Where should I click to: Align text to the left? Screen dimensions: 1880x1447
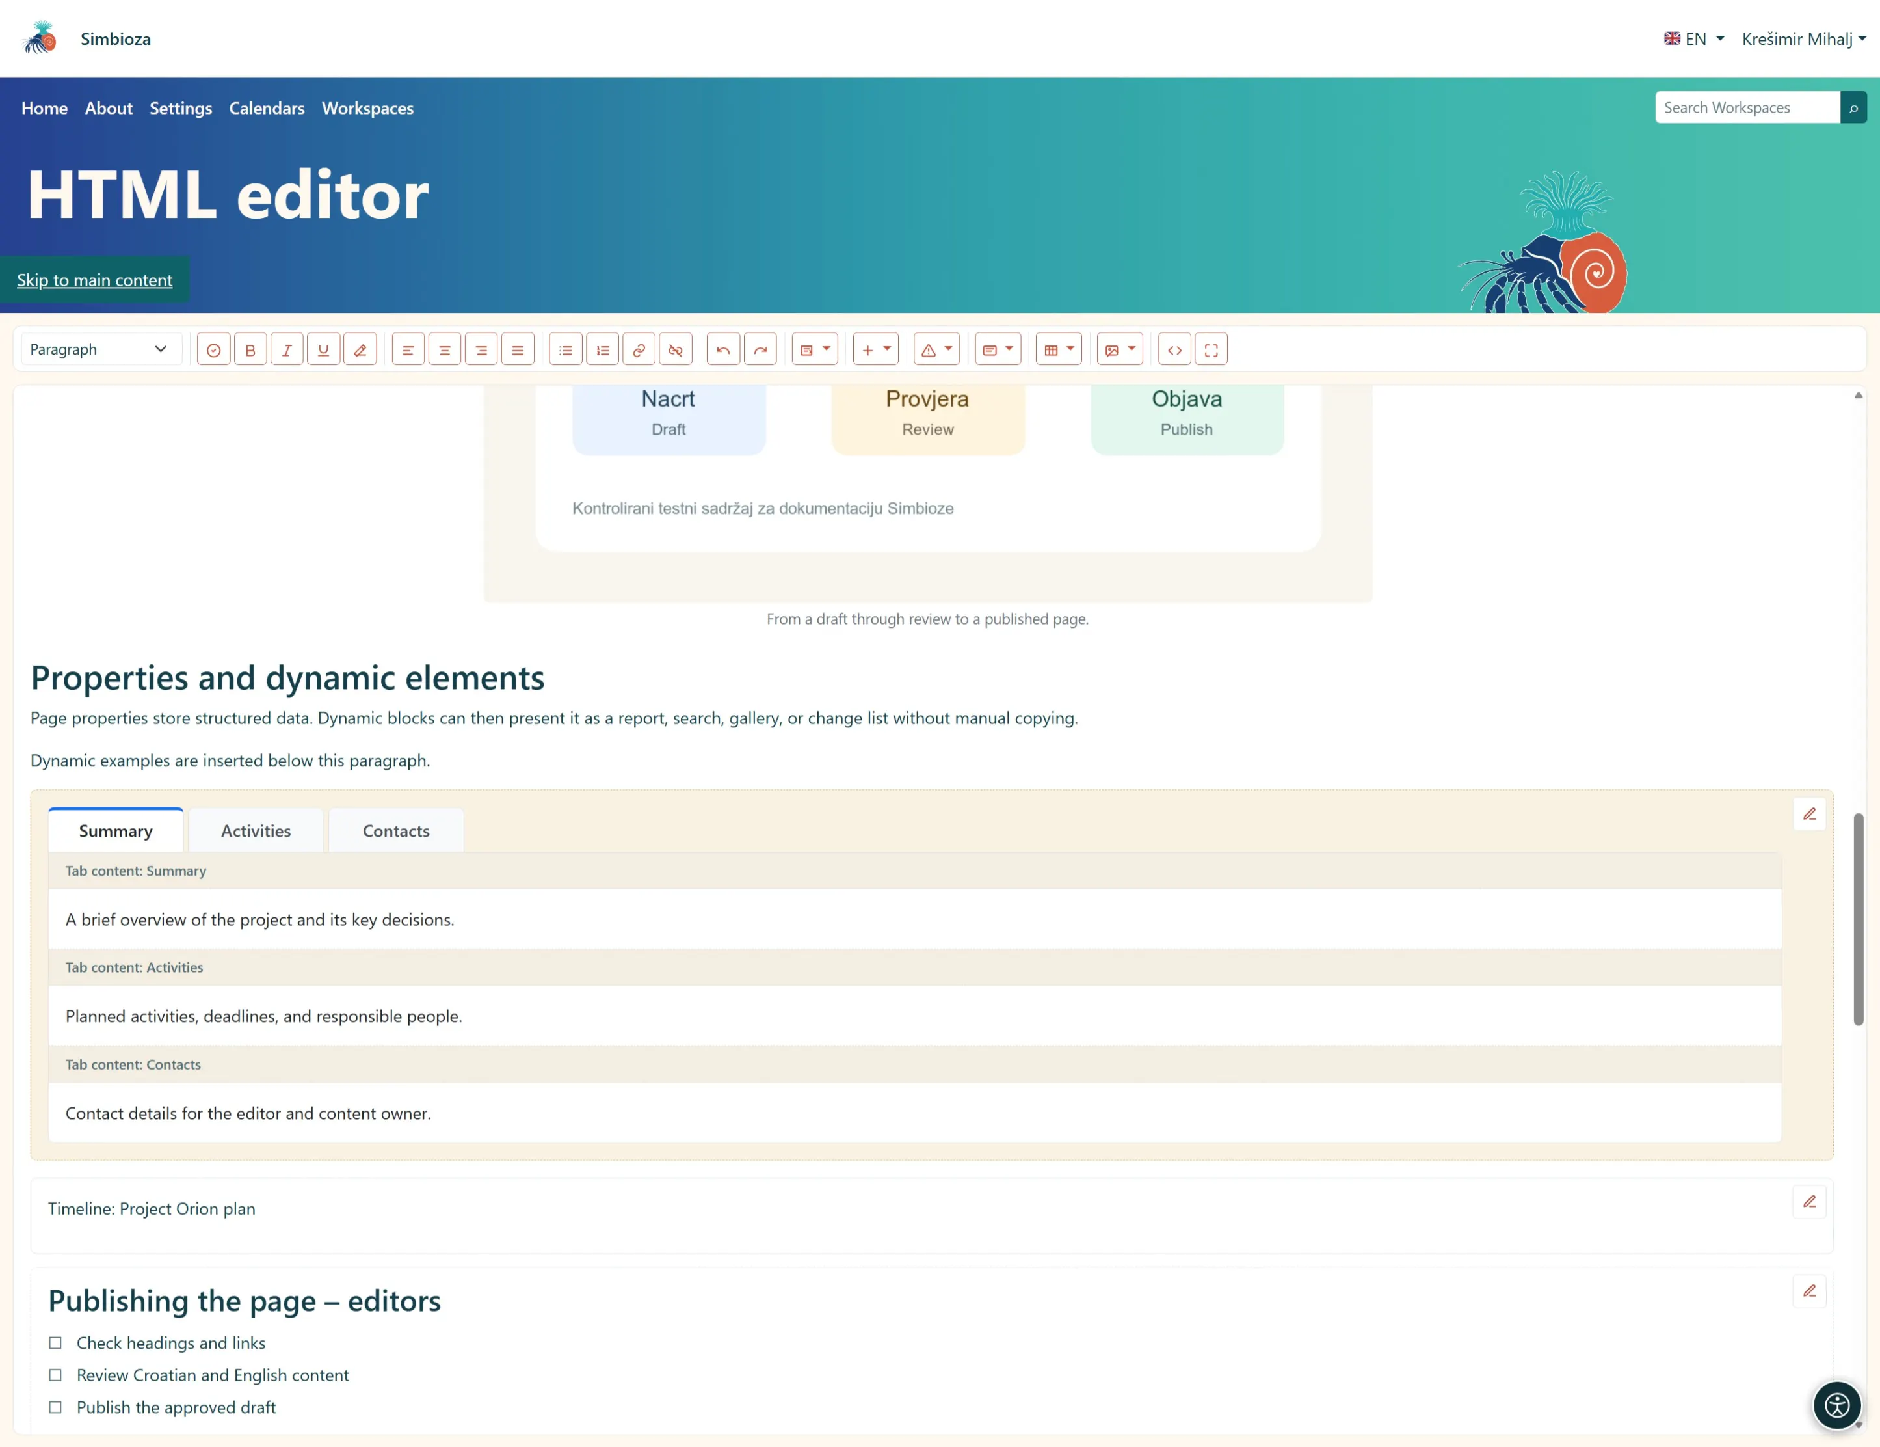coord(408,349)
